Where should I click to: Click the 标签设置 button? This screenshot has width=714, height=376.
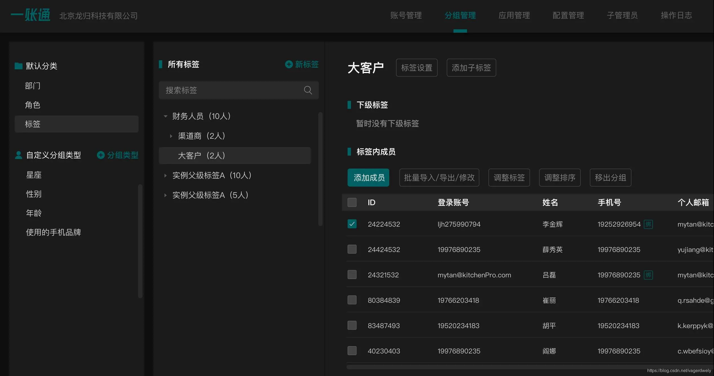coord(417,68)
